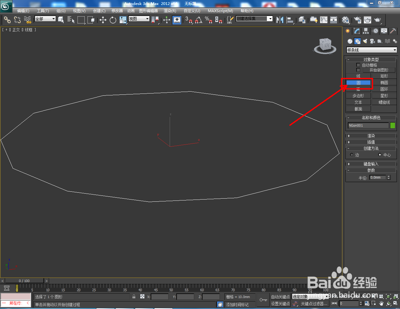The height and width of the screenshot is (309, 400).
Task: Select the Shapes creation icon
Action: (357, 41)
